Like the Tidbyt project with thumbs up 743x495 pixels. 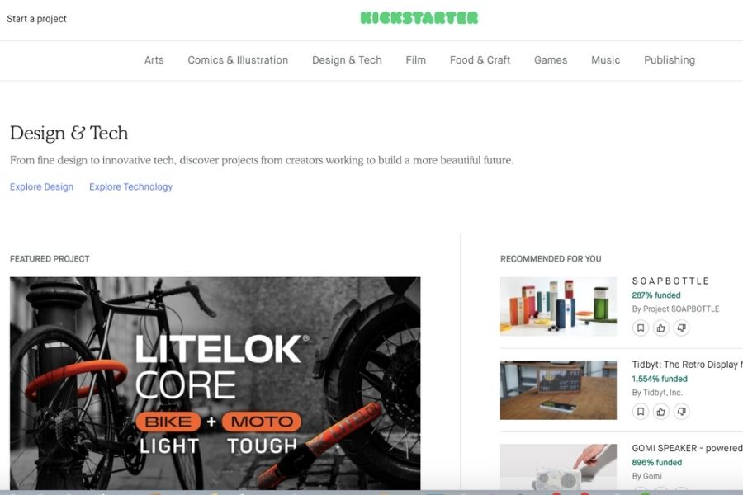coord(660,411)
